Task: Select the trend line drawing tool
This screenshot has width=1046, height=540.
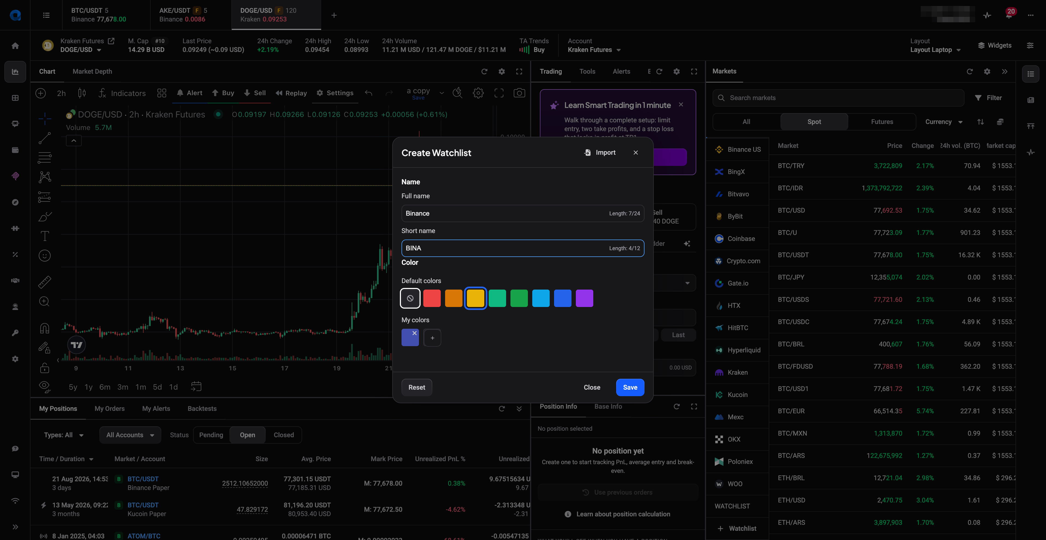Action: (x=45, y=138)
